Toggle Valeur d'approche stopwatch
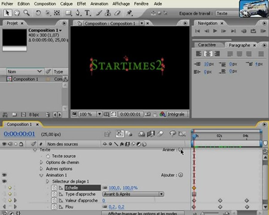 54,200
